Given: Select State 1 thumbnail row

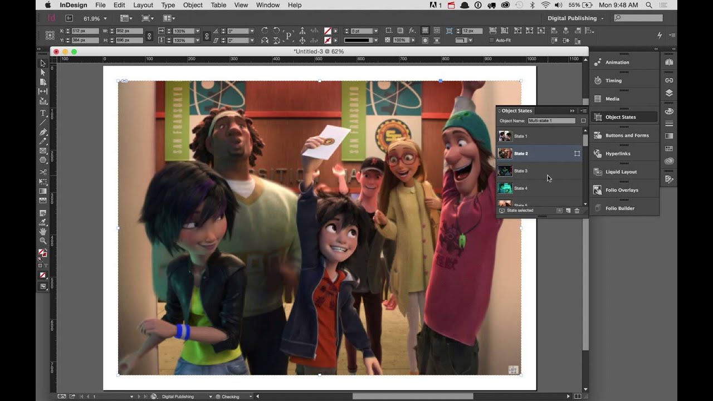Looking at the screenshot, I should pyautogui.click(x=539, y=136).
